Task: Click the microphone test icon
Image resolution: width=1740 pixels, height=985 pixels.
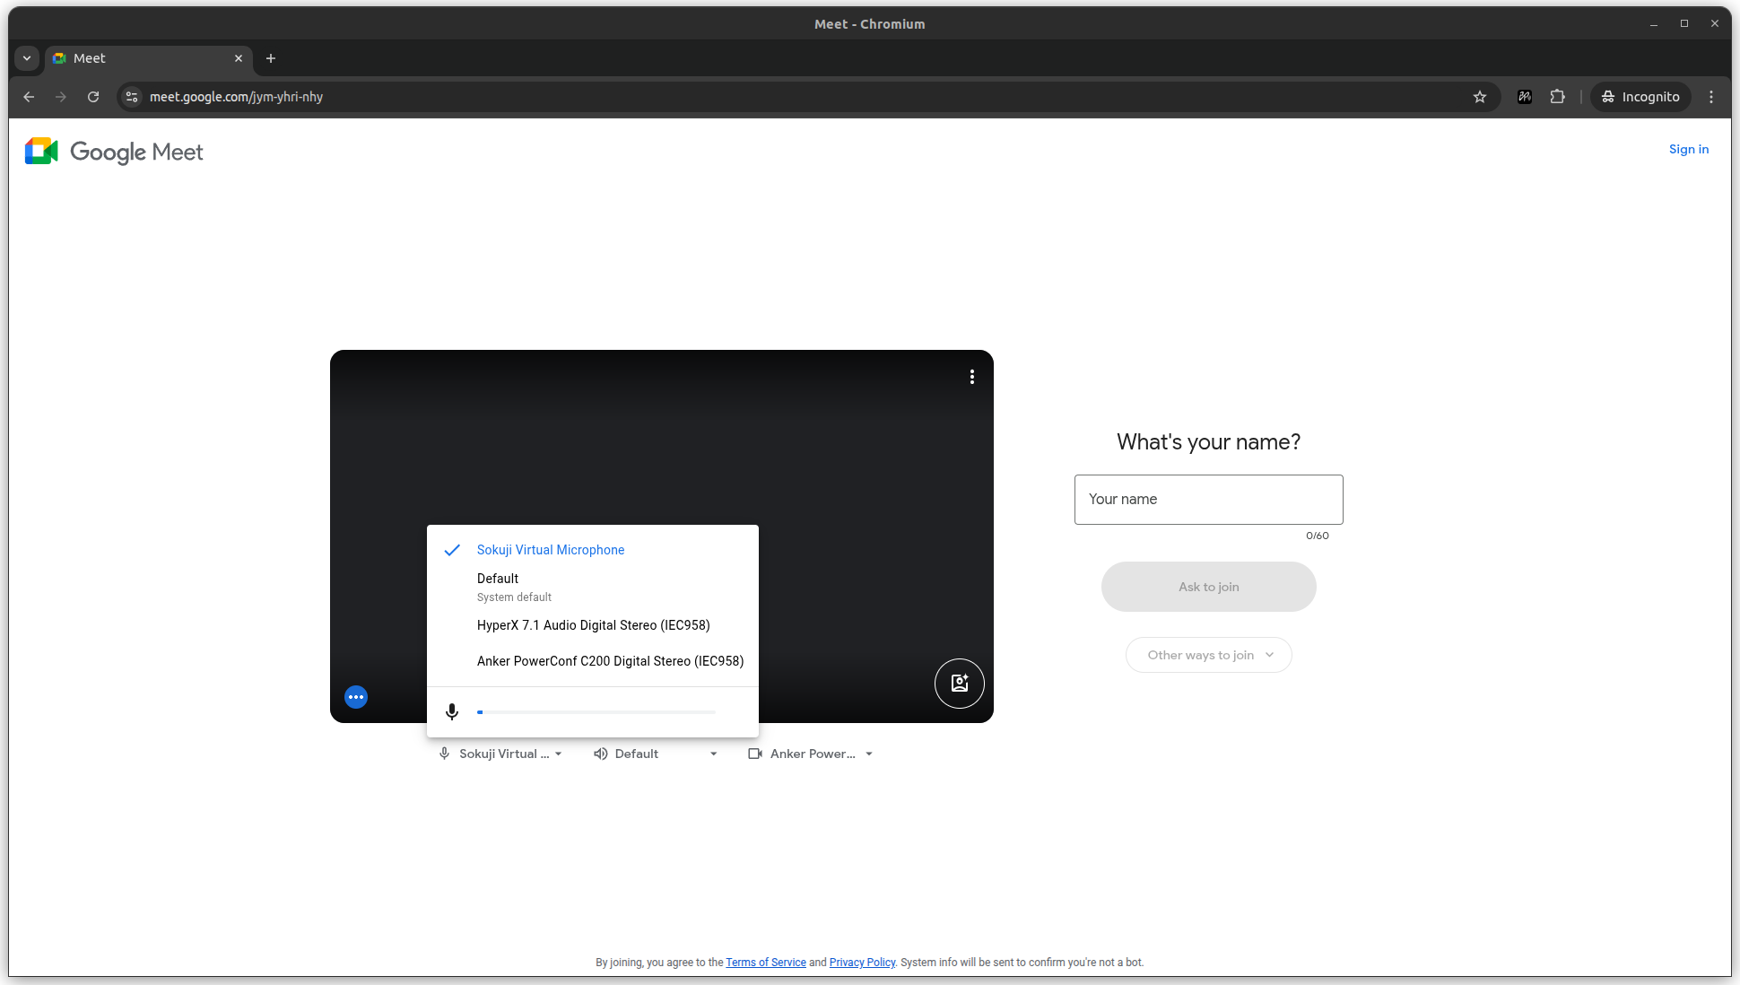Action: point(452,711)
